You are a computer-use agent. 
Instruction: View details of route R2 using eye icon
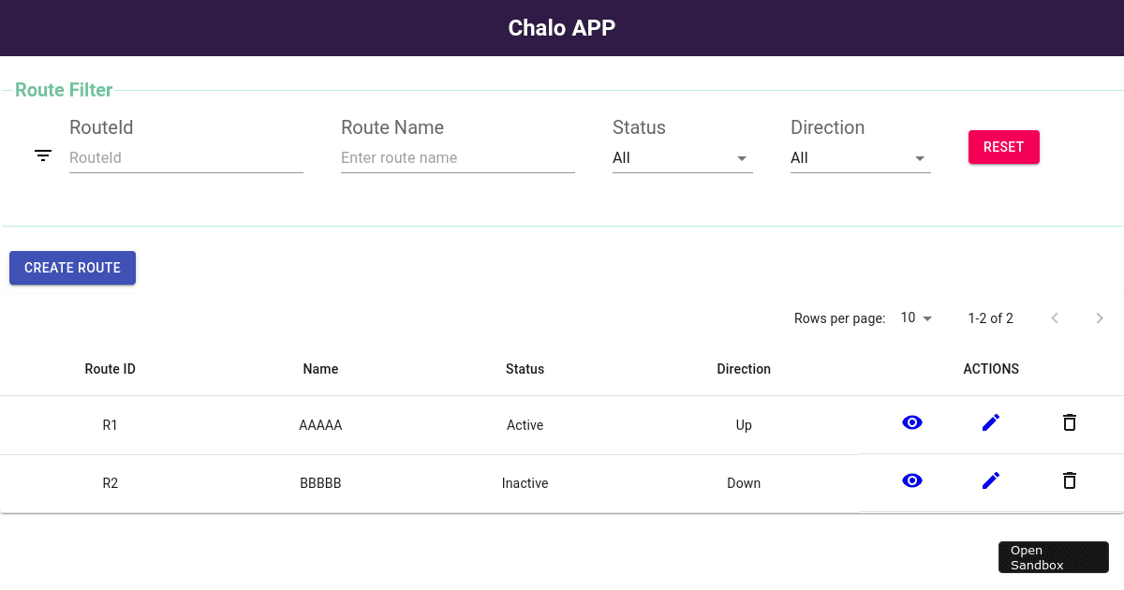pos(911,480)
